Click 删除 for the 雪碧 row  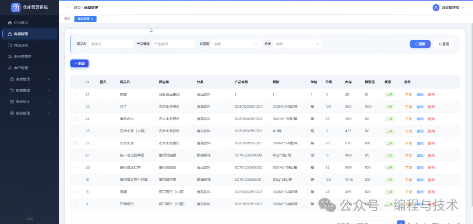click(431, 192)
